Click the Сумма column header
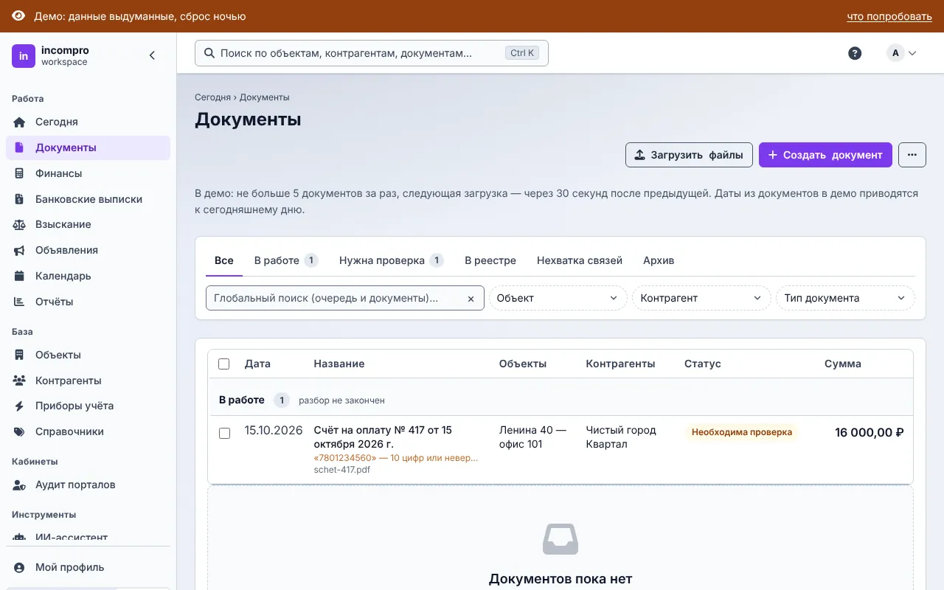The image size is (944, 590). (843, 364)
